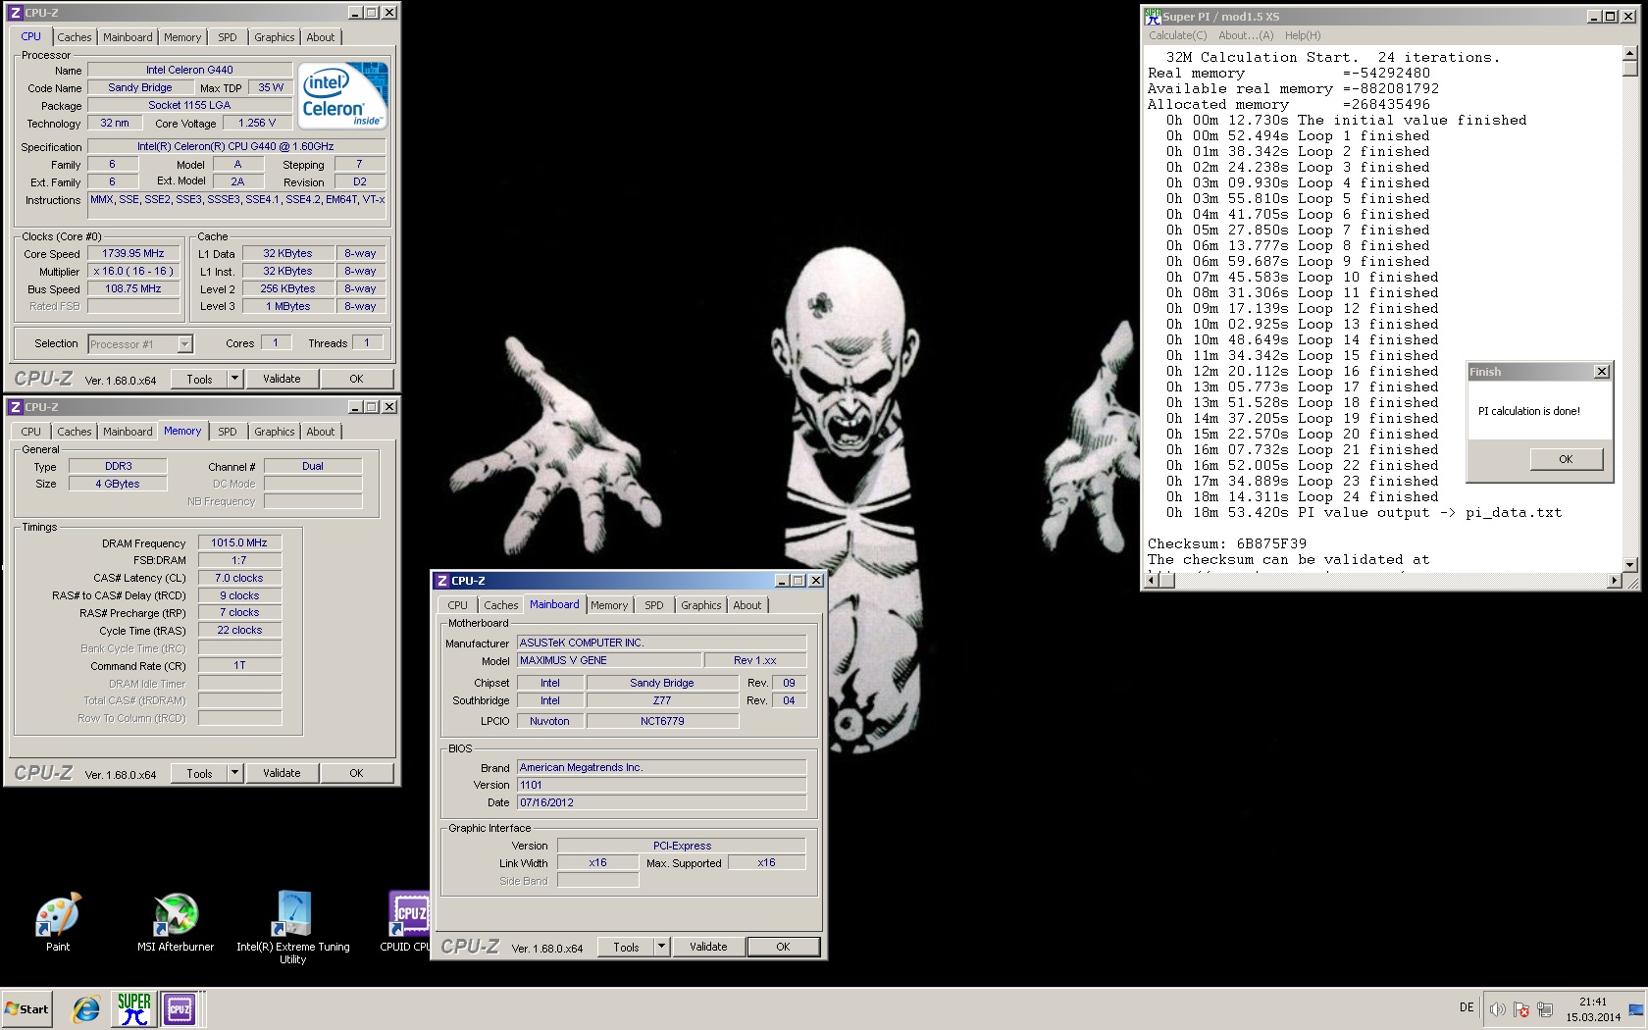Click the DRAM Frequency value 1015.0 MHz

pyautogui.click(x=239, y=542)
